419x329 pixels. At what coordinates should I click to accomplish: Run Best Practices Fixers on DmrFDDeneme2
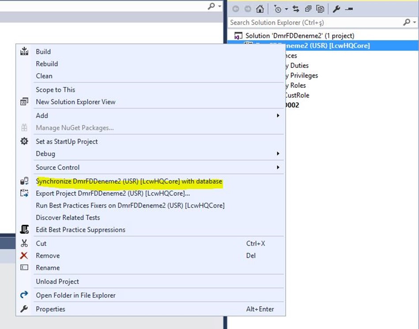(x=130, y=206)
